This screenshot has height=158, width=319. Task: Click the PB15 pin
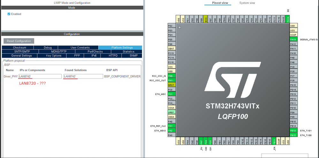point(293,121)
